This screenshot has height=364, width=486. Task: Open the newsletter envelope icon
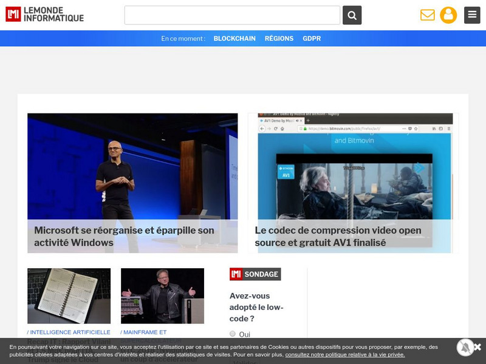pyautogui.click(x=428, y=15)
